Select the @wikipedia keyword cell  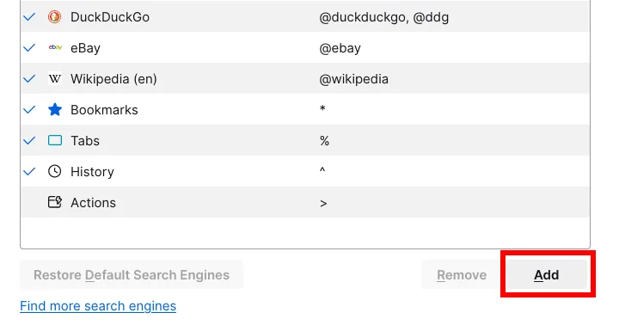(353, 79)
